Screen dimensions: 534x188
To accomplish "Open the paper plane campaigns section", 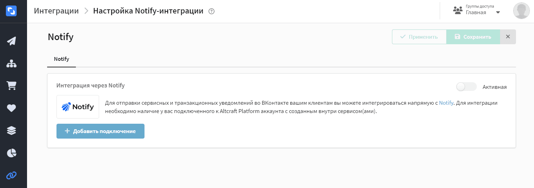I will [x=11, y=41].
